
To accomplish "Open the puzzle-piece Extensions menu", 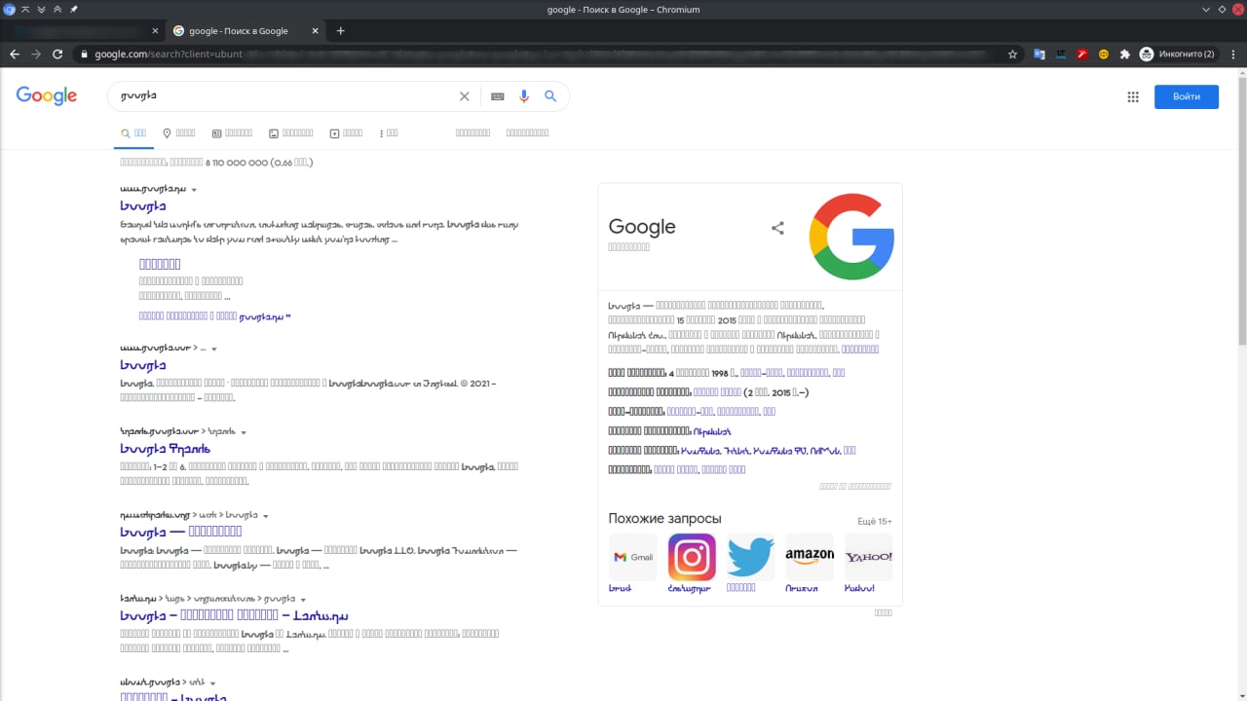I will coord(1125,55).
